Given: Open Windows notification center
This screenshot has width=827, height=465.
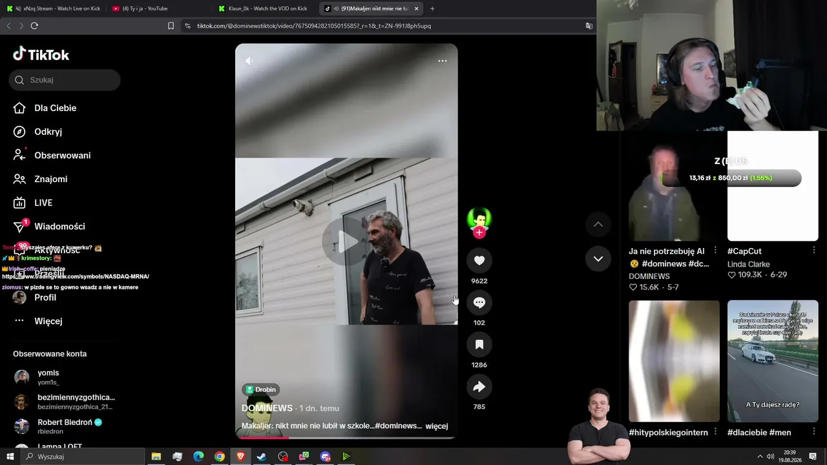Looking at the screenshot, I should click(x=813, y=457).
